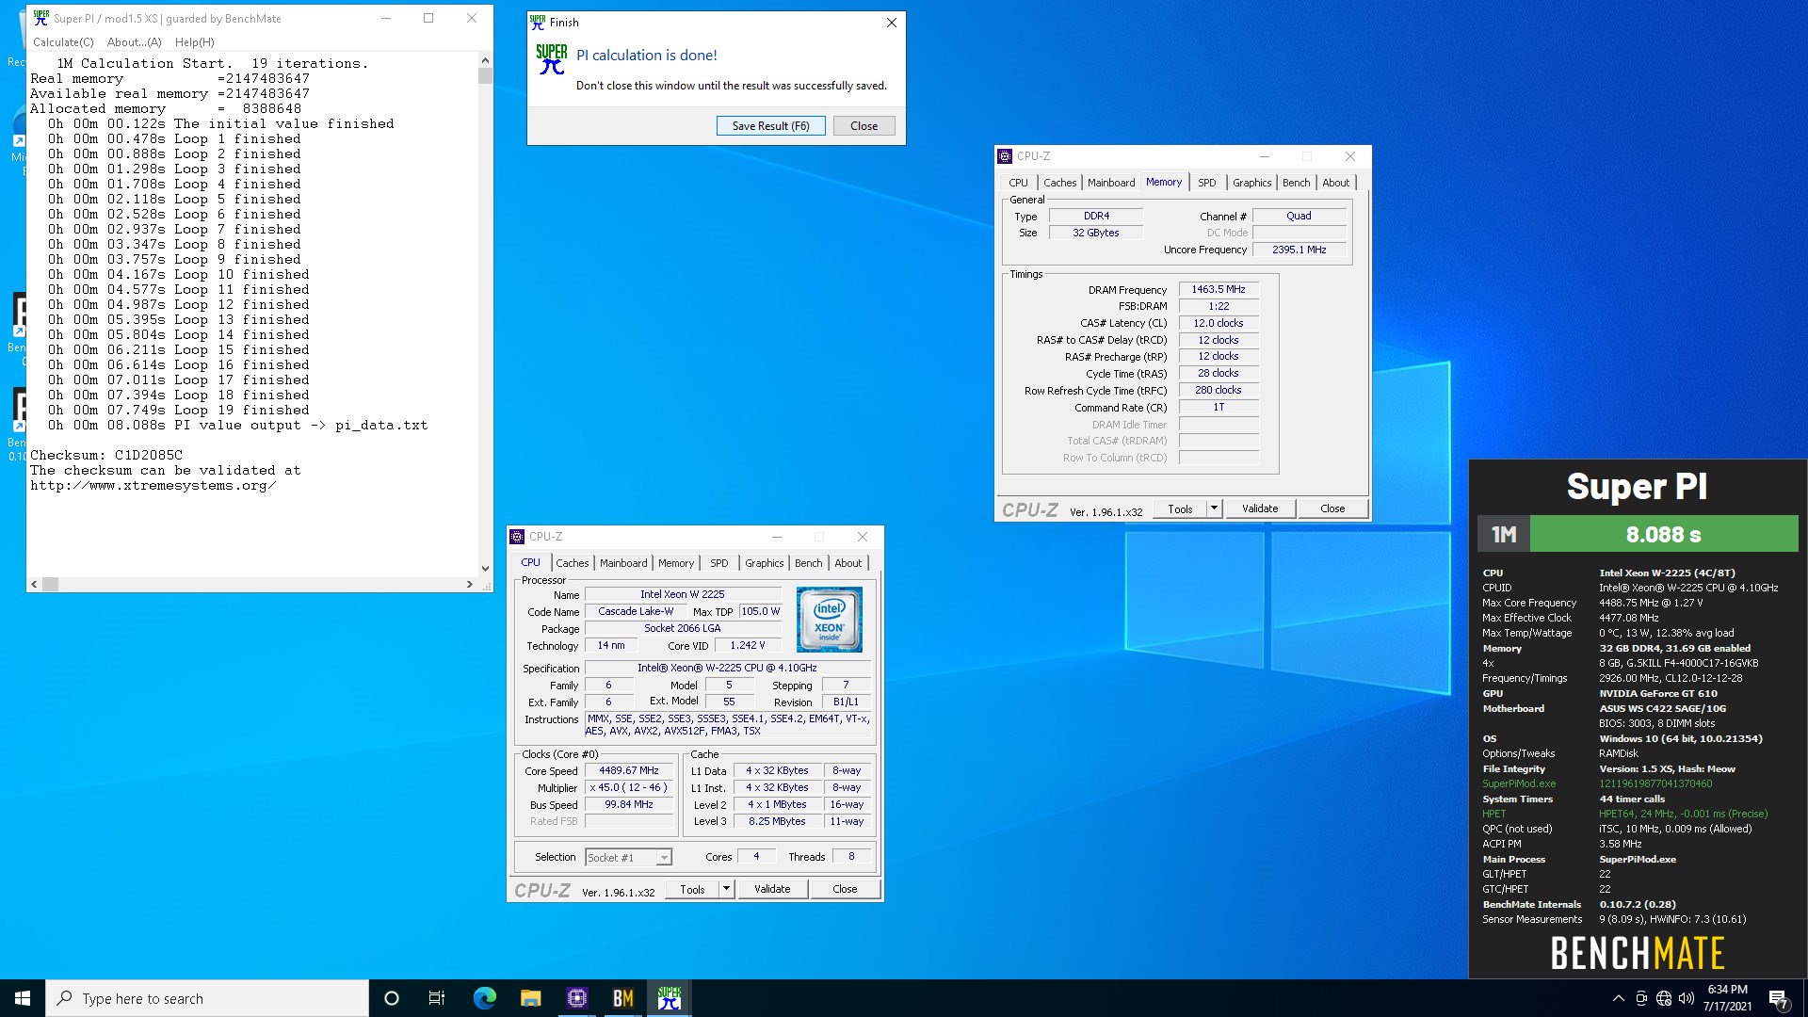
Task: Show hidden tray icons chevron
Action: 1618,998
